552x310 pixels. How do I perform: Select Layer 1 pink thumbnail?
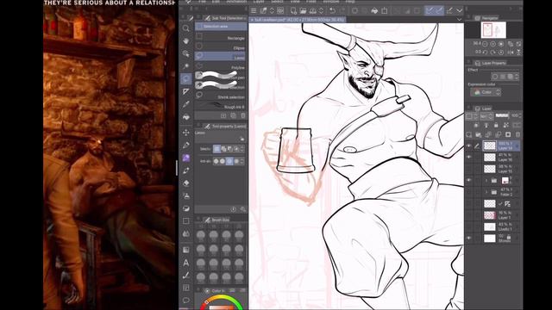click(x=489, y=215)
